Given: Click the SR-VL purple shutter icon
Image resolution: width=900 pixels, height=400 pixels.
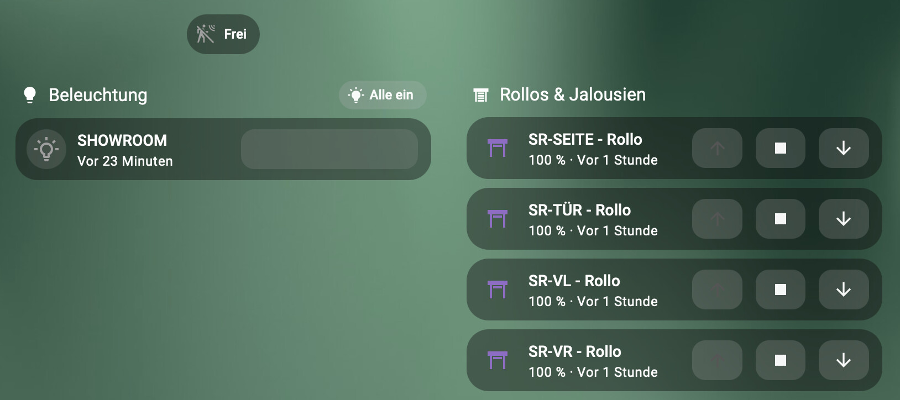Looking at the screenshot, I should pos(498,290).
